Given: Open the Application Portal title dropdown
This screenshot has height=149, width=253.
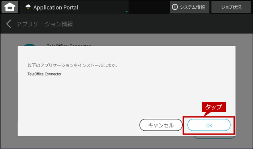Looking at the screenshot, I should point(127,12).
